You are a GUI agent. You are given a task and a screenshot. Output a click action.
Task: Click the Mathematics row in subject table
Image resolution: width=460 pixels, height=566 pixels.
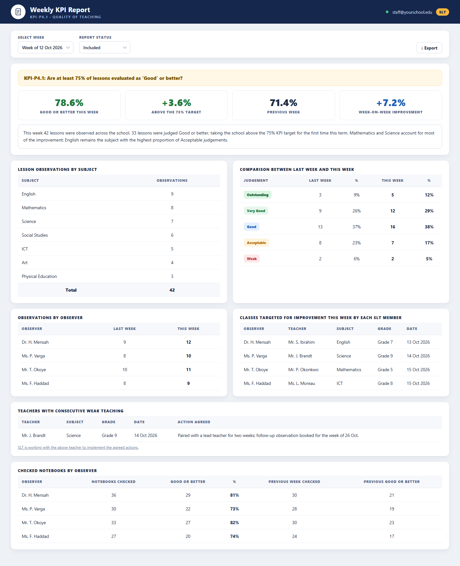pos(119,208)
